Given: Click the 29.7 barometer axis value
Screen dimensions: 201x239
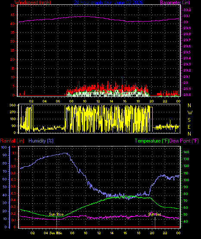Looking at the screenshot, I should coord(187,40).
